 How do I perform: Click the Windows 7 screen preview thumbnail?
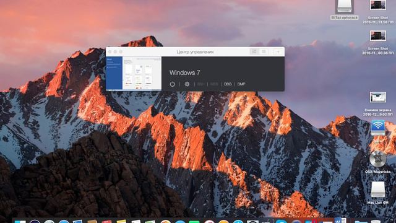tap(134, 74)
